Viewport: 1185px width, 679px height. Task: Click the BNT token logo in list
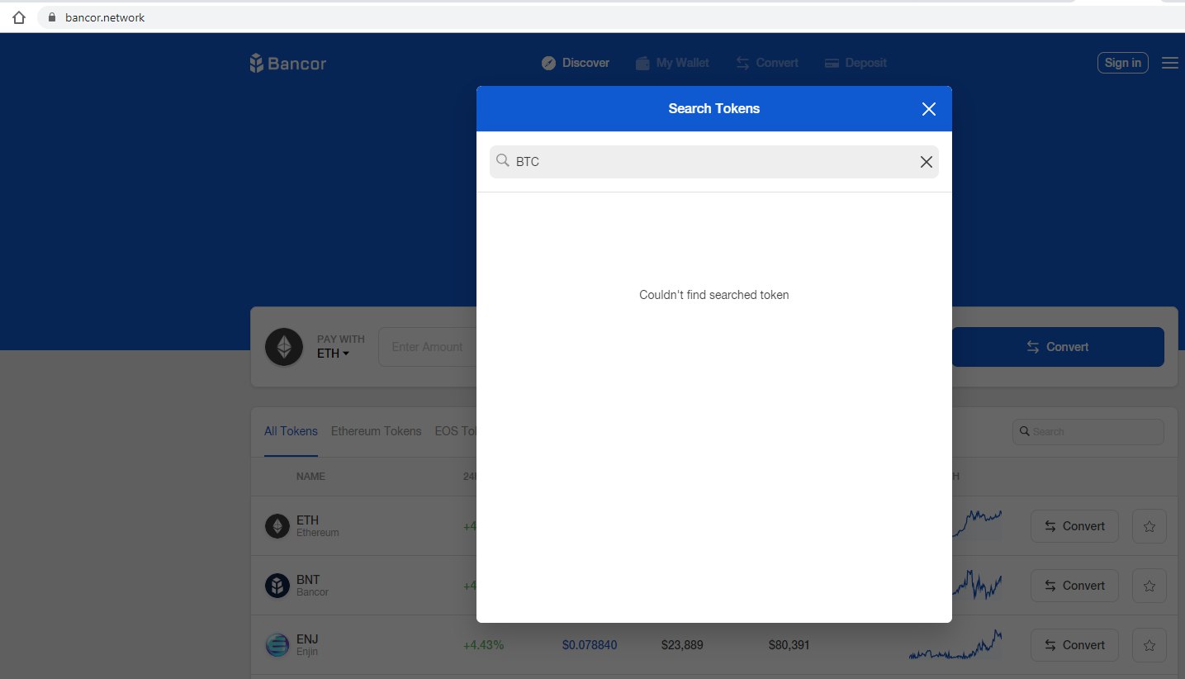pyautogui.click(x=277, y=586)
